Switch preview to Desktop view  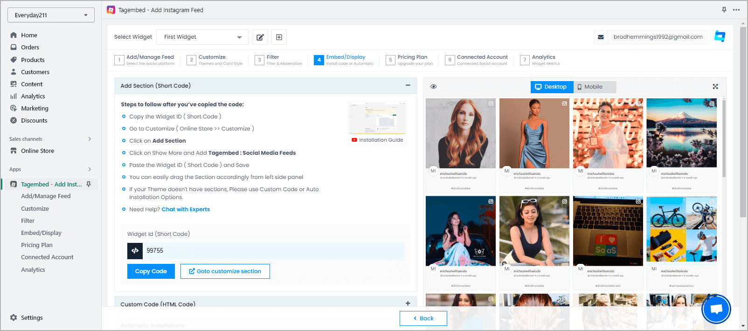click(x=552, y=87)
